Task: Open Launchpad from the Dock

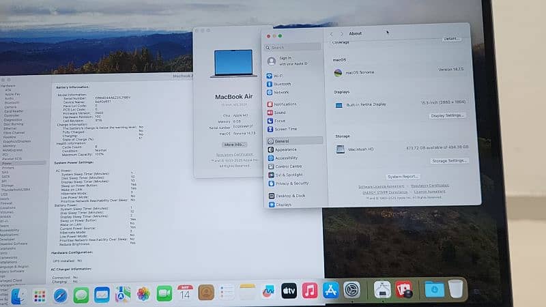Action: click(x=40, y=296)
